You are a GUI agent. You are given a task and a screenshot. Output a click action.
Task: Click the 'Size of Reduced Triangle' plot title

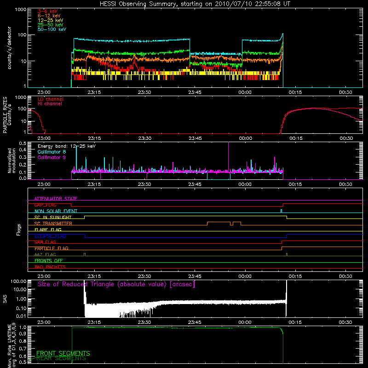click(x=116, y=284)
